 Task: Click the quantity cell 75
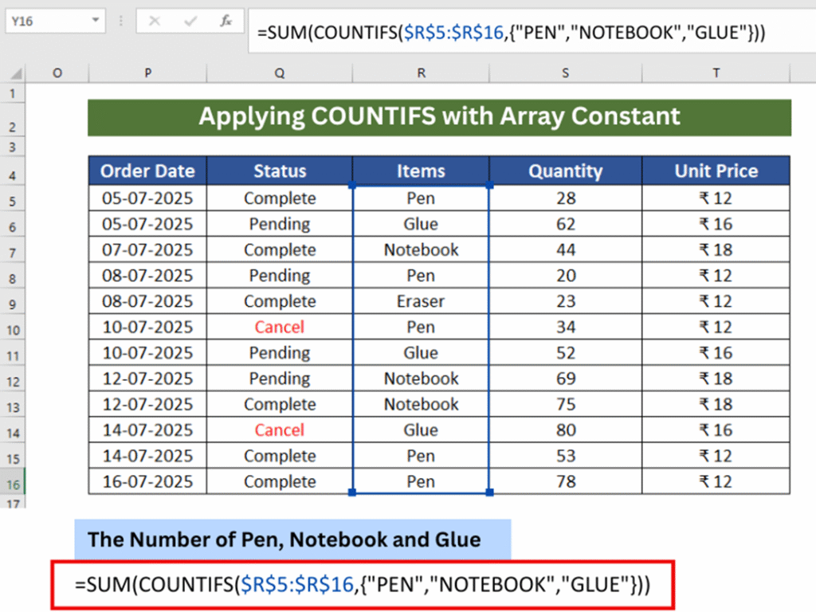[566, 404]
